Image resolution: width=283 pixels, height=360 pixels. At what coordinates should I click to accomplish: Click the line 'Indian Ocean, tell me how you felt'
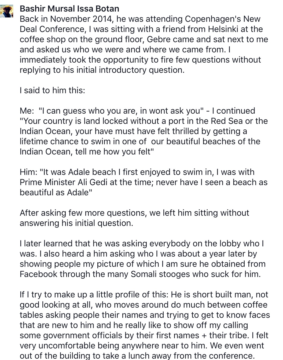click(x=87, y=152)
